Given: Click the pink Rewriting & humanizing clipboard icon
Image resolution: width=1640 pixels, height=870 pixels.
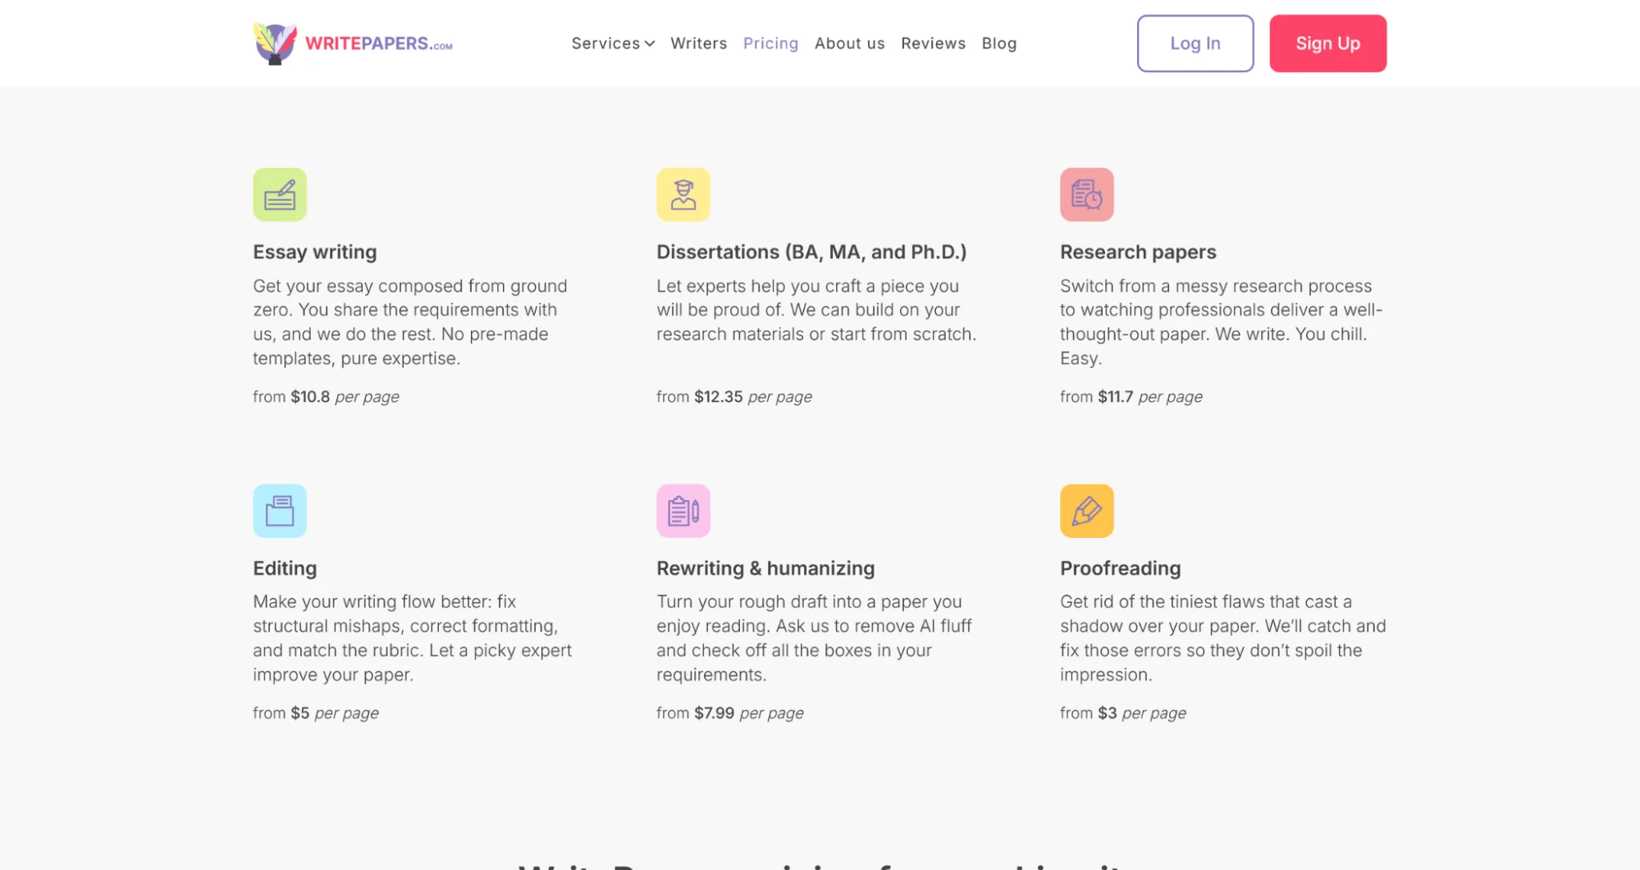Looking at the screenshot, I should [x=683, y=511].
